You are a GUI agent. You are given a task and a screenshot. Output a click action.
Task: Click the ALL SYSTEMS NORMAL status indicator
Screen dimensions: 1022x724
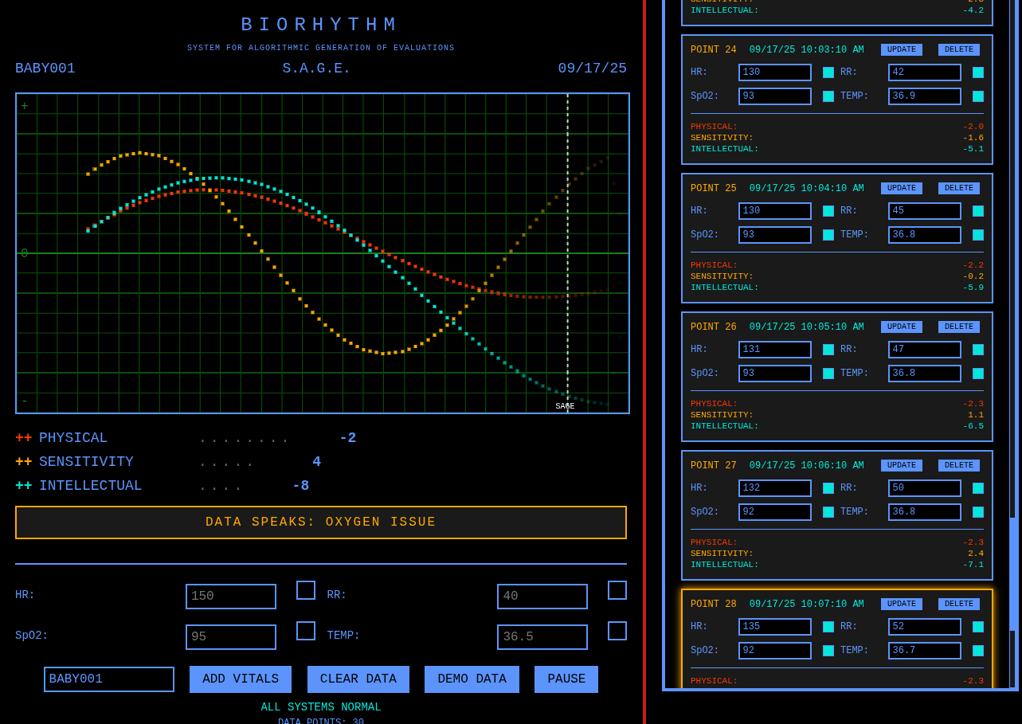(x=321, y=706)
